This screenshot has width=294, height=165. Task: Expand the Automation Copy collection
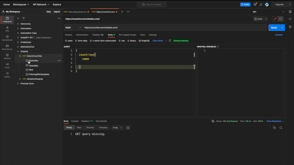pyautogui.click(x=18, y=33)
